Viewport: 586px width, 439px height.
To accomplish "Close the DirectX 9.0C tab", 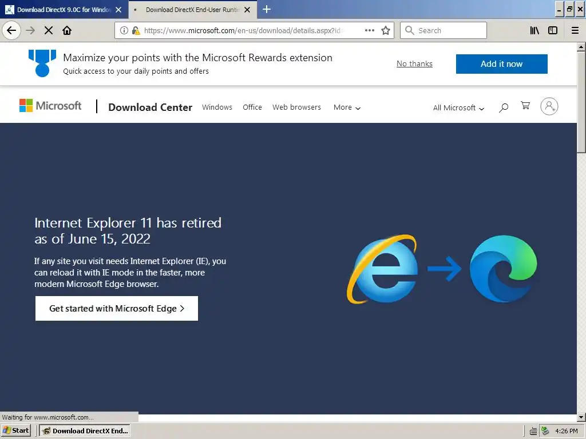I will coord(118,10).
